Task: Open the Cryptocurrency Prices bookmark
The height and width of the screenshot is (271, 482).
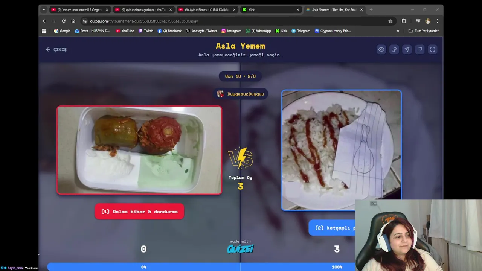Action: (x=333, y=31)
